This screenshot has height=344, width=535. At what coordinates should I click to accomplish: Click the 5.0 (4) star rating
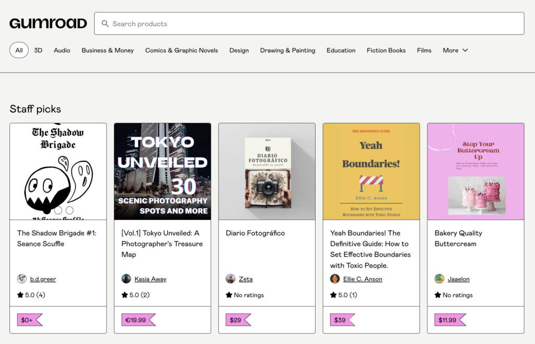coord(31,295)
